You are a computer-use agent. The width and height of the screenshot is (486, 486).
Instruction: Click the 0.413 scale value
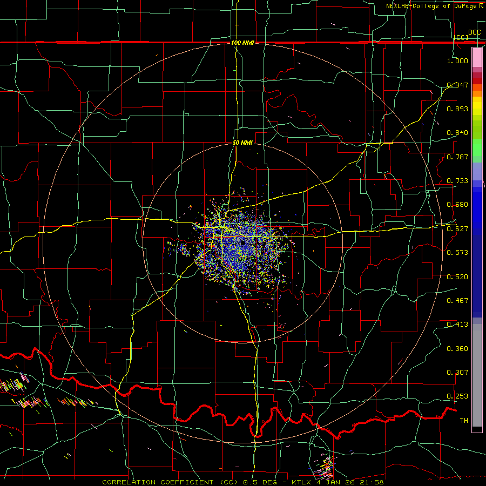pyautogui.click(x=457, y=325)
